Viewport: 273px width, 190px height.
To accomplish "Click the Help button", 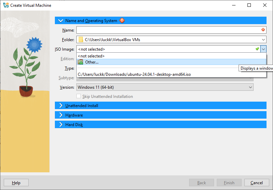I will pyautogui.click(x=16, y=183).
